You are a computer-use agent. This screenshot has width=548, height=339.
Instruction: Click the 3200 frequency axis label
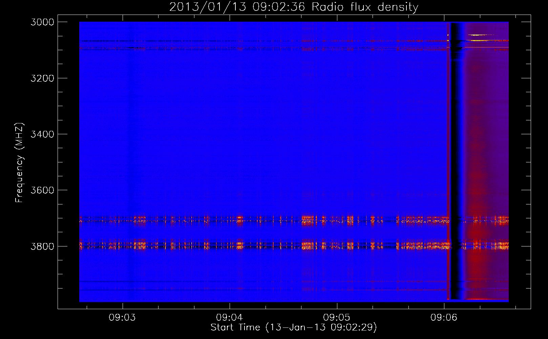tap(42, 78)
